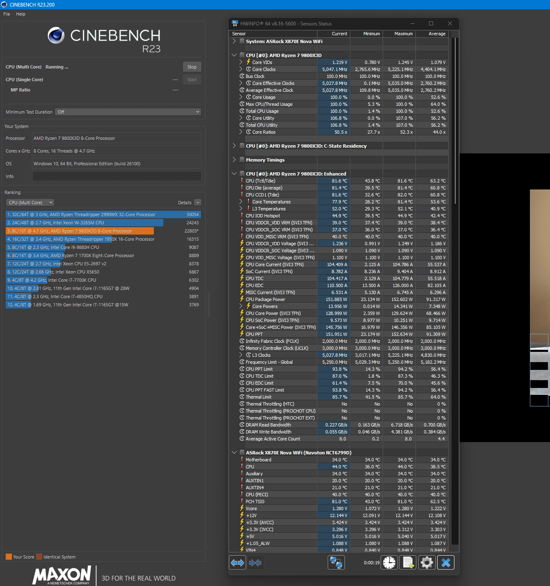Select the Ryzen 7 9800X3D ranking entry

click(103, 231)
